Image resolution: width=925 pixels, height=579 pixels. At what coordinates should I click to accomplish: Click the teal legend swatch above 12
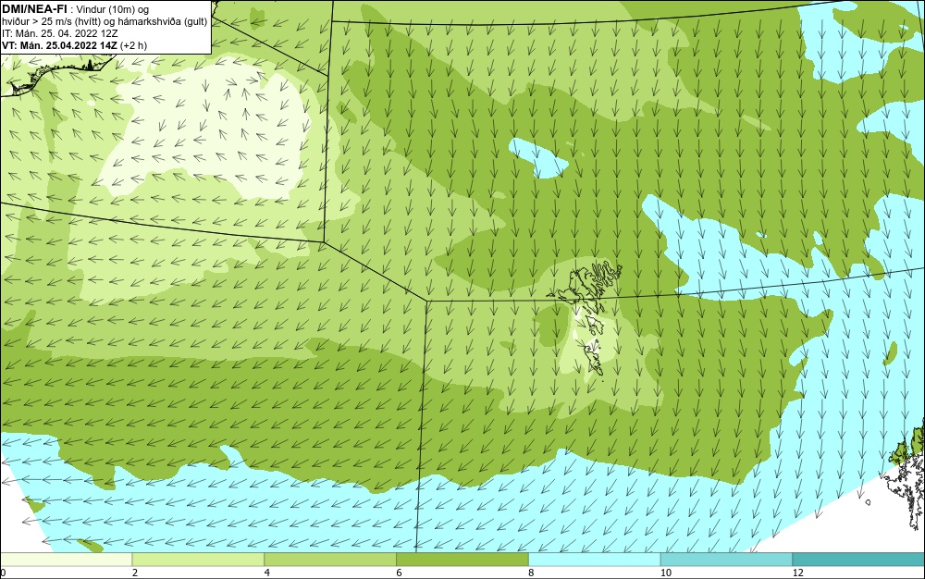click(x=859, y=560)
